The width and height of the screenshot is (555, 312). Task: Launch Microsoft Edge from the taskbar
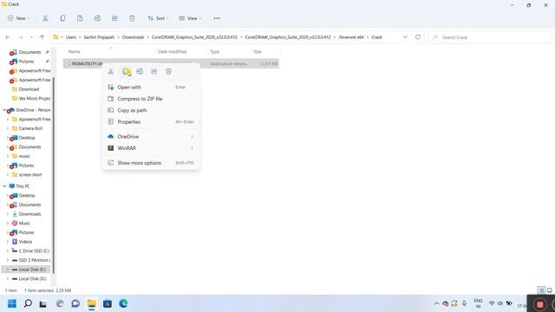pos(123,303)
